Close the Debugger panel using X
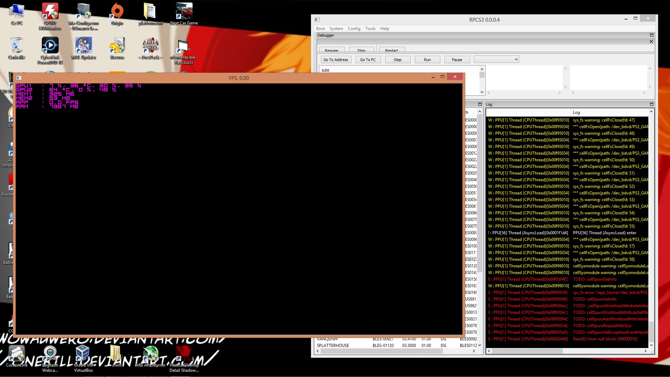 pyautogui.click(x=651, y=42)
